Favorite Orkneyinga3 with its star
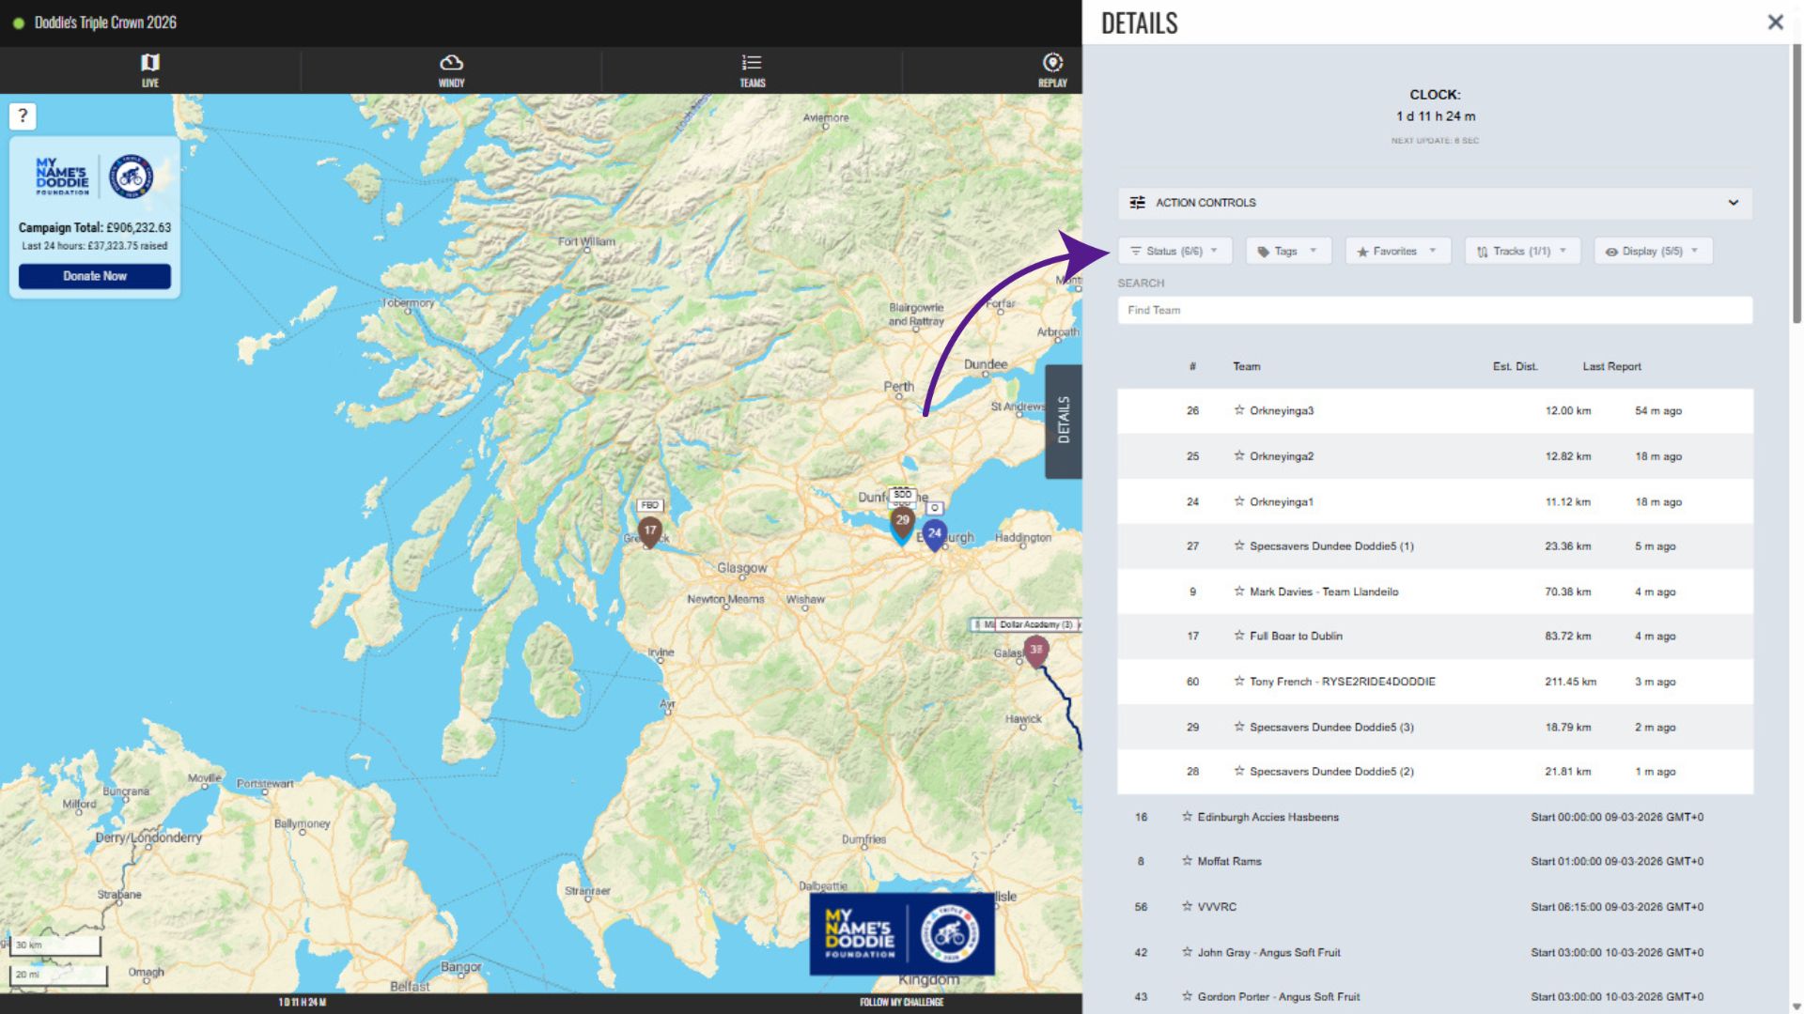 [1239, 410]
